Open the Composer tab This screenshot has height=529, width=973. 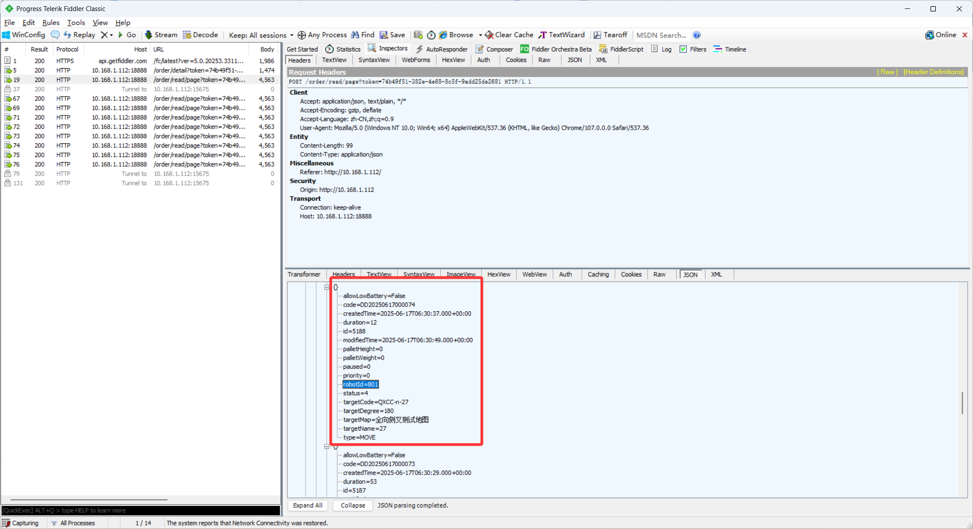pos(494,49)
